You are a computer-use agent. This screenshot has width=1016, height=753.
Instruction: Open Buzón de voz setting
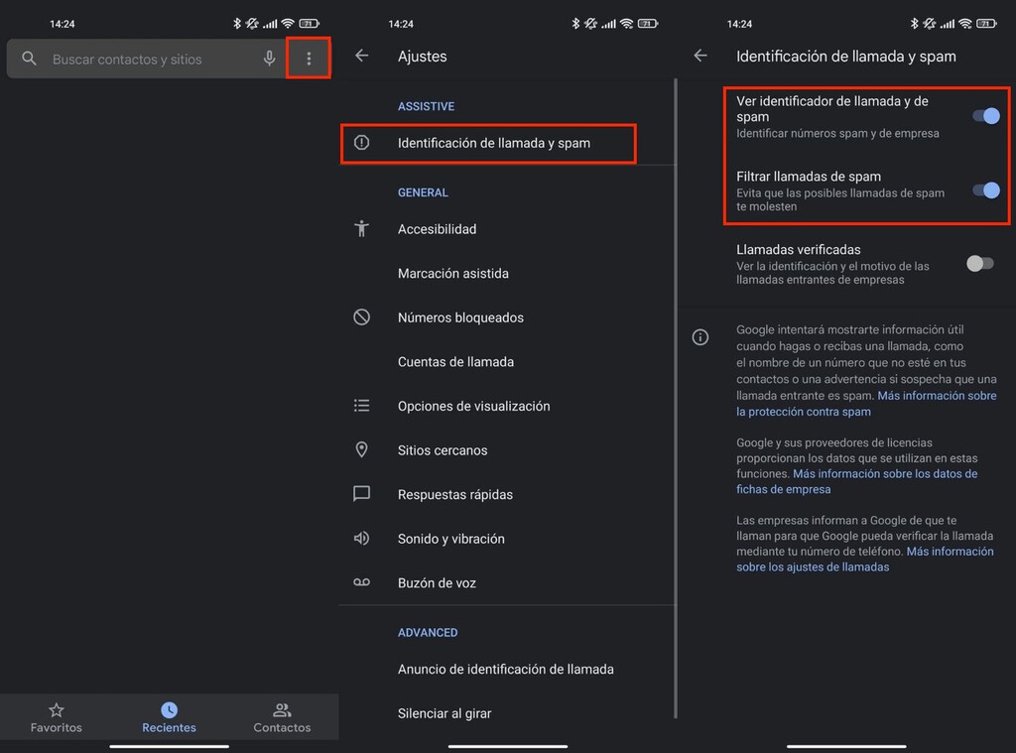[x=507, y=582]
